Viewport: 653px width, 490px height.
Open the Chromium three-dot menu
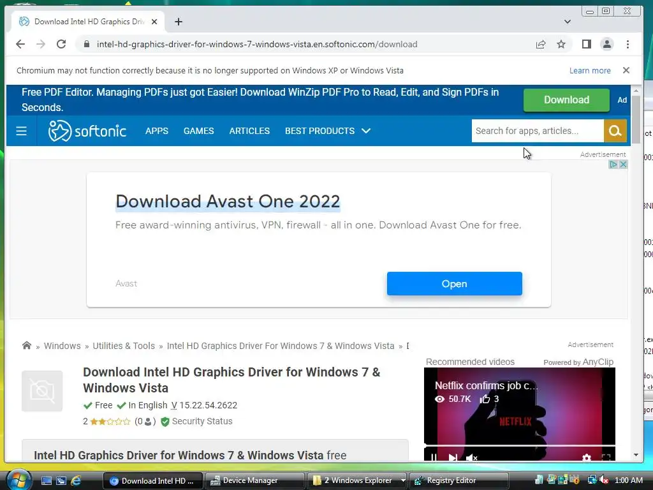click(x=627, y=44)
